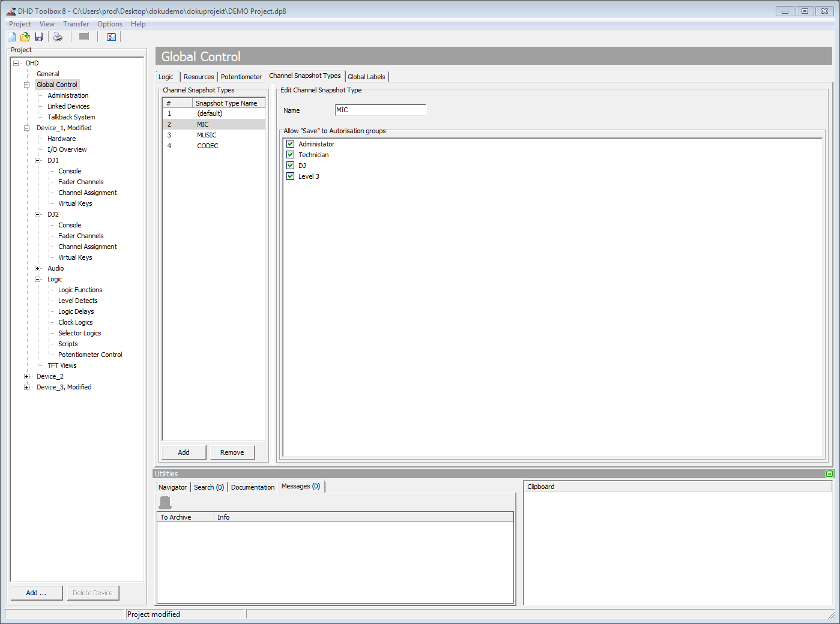Edit the snapshot Name field showing MIC
Screen dimensions: 840x624
coord(380,110)
